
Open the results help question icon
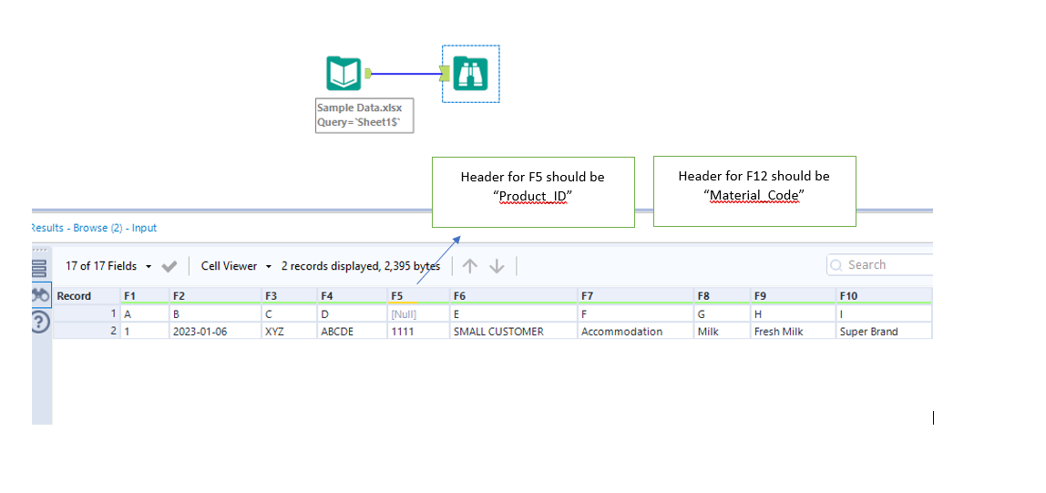point(41,323)
